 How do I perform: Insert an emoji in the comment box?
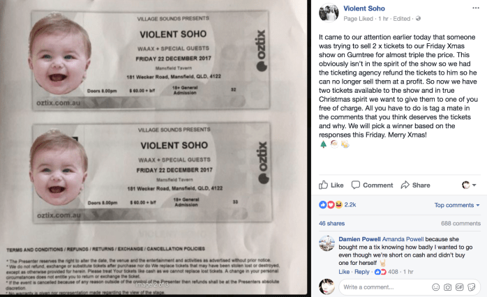point(435,287)
